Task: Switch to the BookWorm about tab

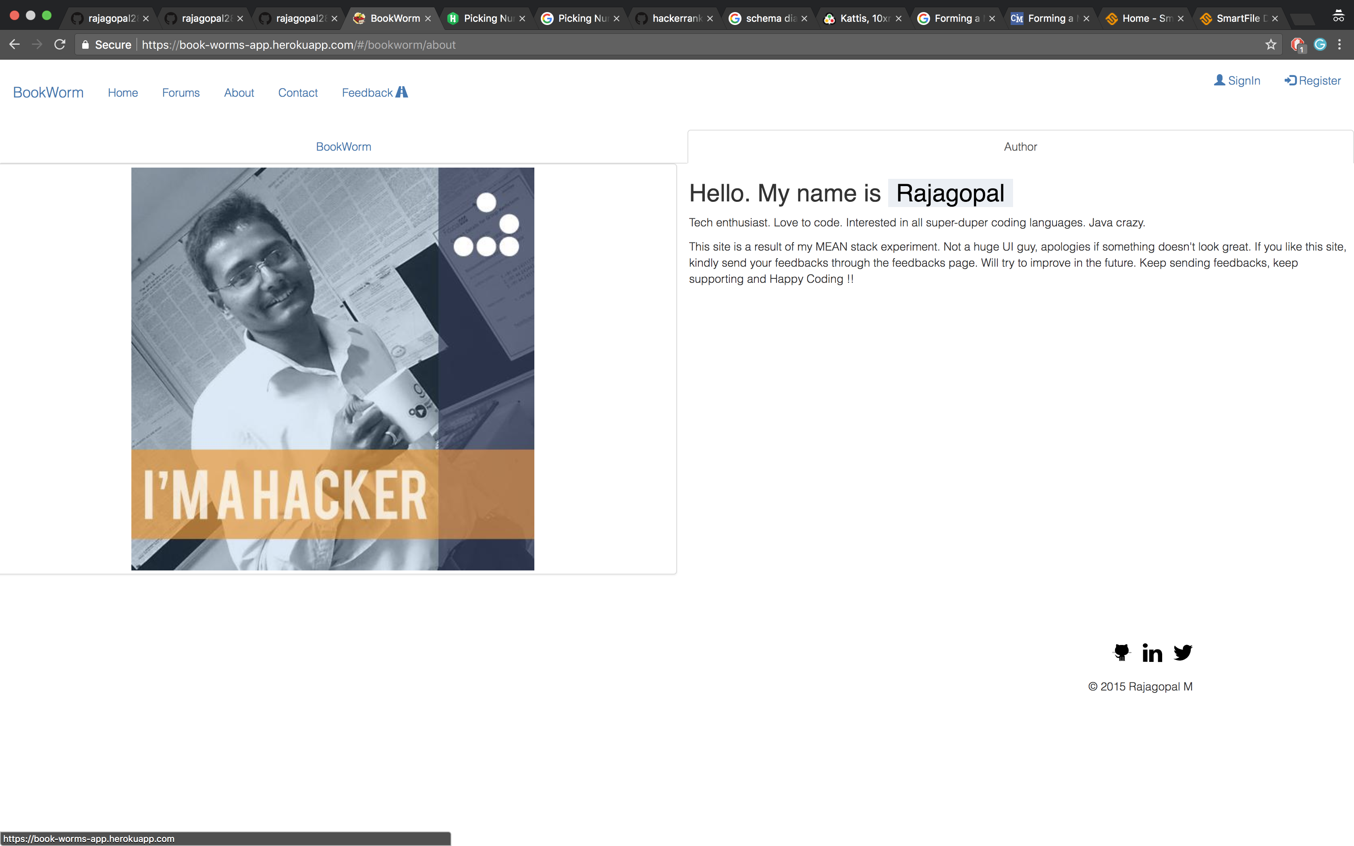Action: 343,147
